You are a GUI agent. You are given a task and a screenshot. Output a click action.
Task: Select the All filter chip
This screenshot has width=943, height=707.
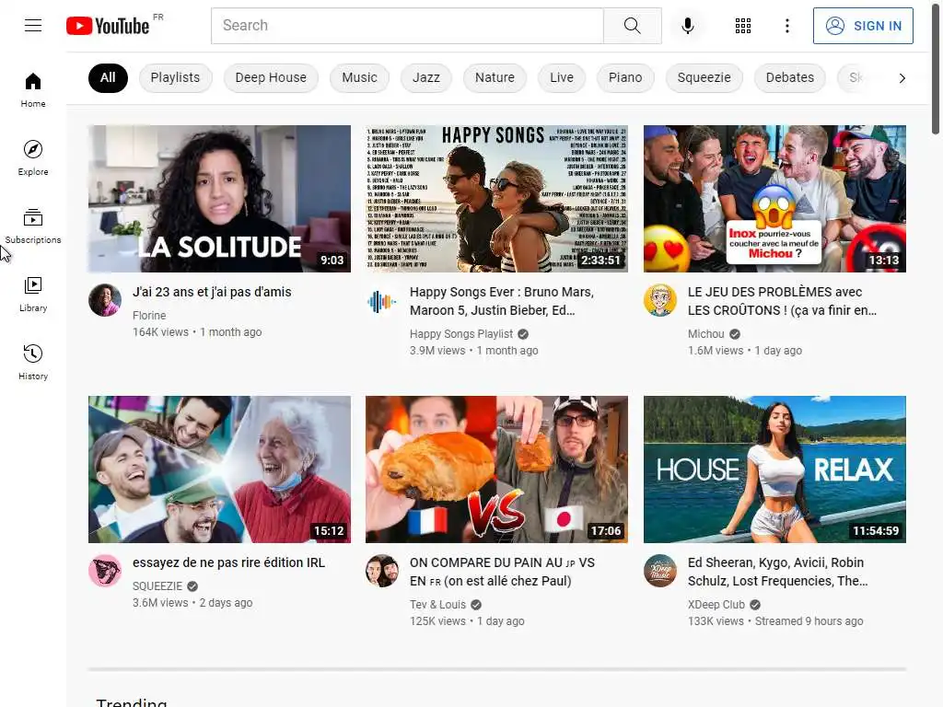[108, 77]
